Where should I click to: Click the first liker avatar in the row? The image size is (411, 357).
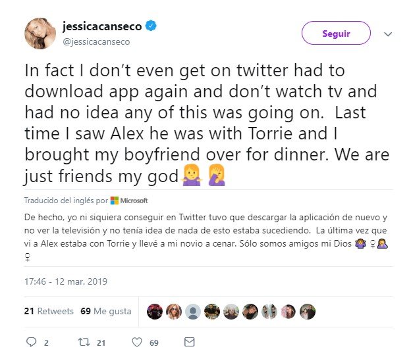tap(155, 311)
